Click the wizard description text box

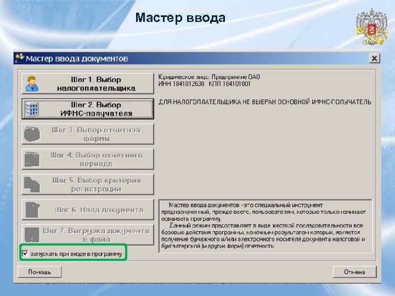click(x=265, y=226)
